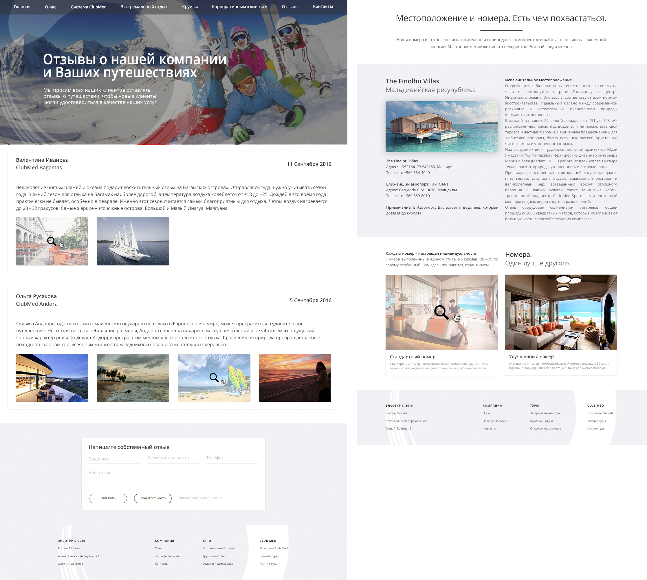Open Корпоративным клиентам menu item
Image resolution: width=647 pixels, height=580 pixels.
click(240, 7)
